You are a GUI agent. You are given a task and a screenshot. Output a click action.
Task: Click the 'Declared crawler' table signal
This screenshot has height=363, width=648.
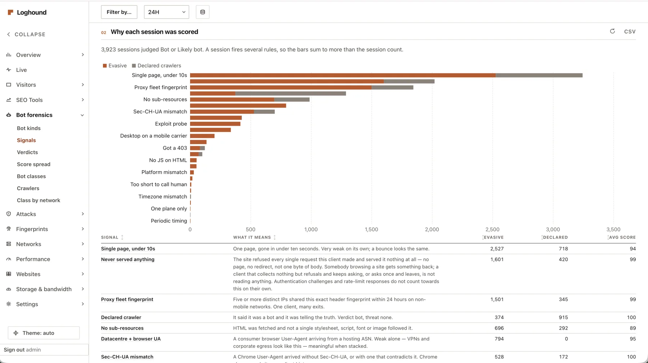[x=121, y=317]
